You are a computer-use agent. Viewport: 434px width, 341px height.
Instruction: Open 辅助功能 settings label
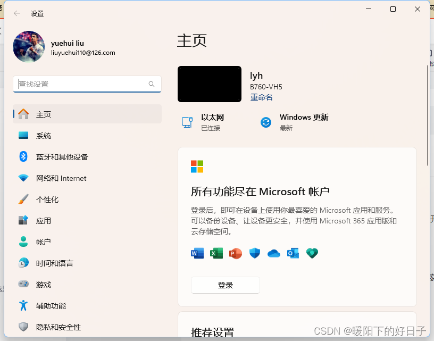pos(51,306)
